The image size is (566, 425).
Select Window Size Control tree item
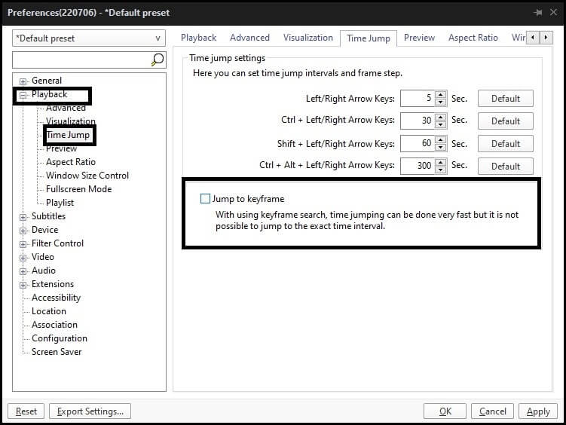[87, 176]
